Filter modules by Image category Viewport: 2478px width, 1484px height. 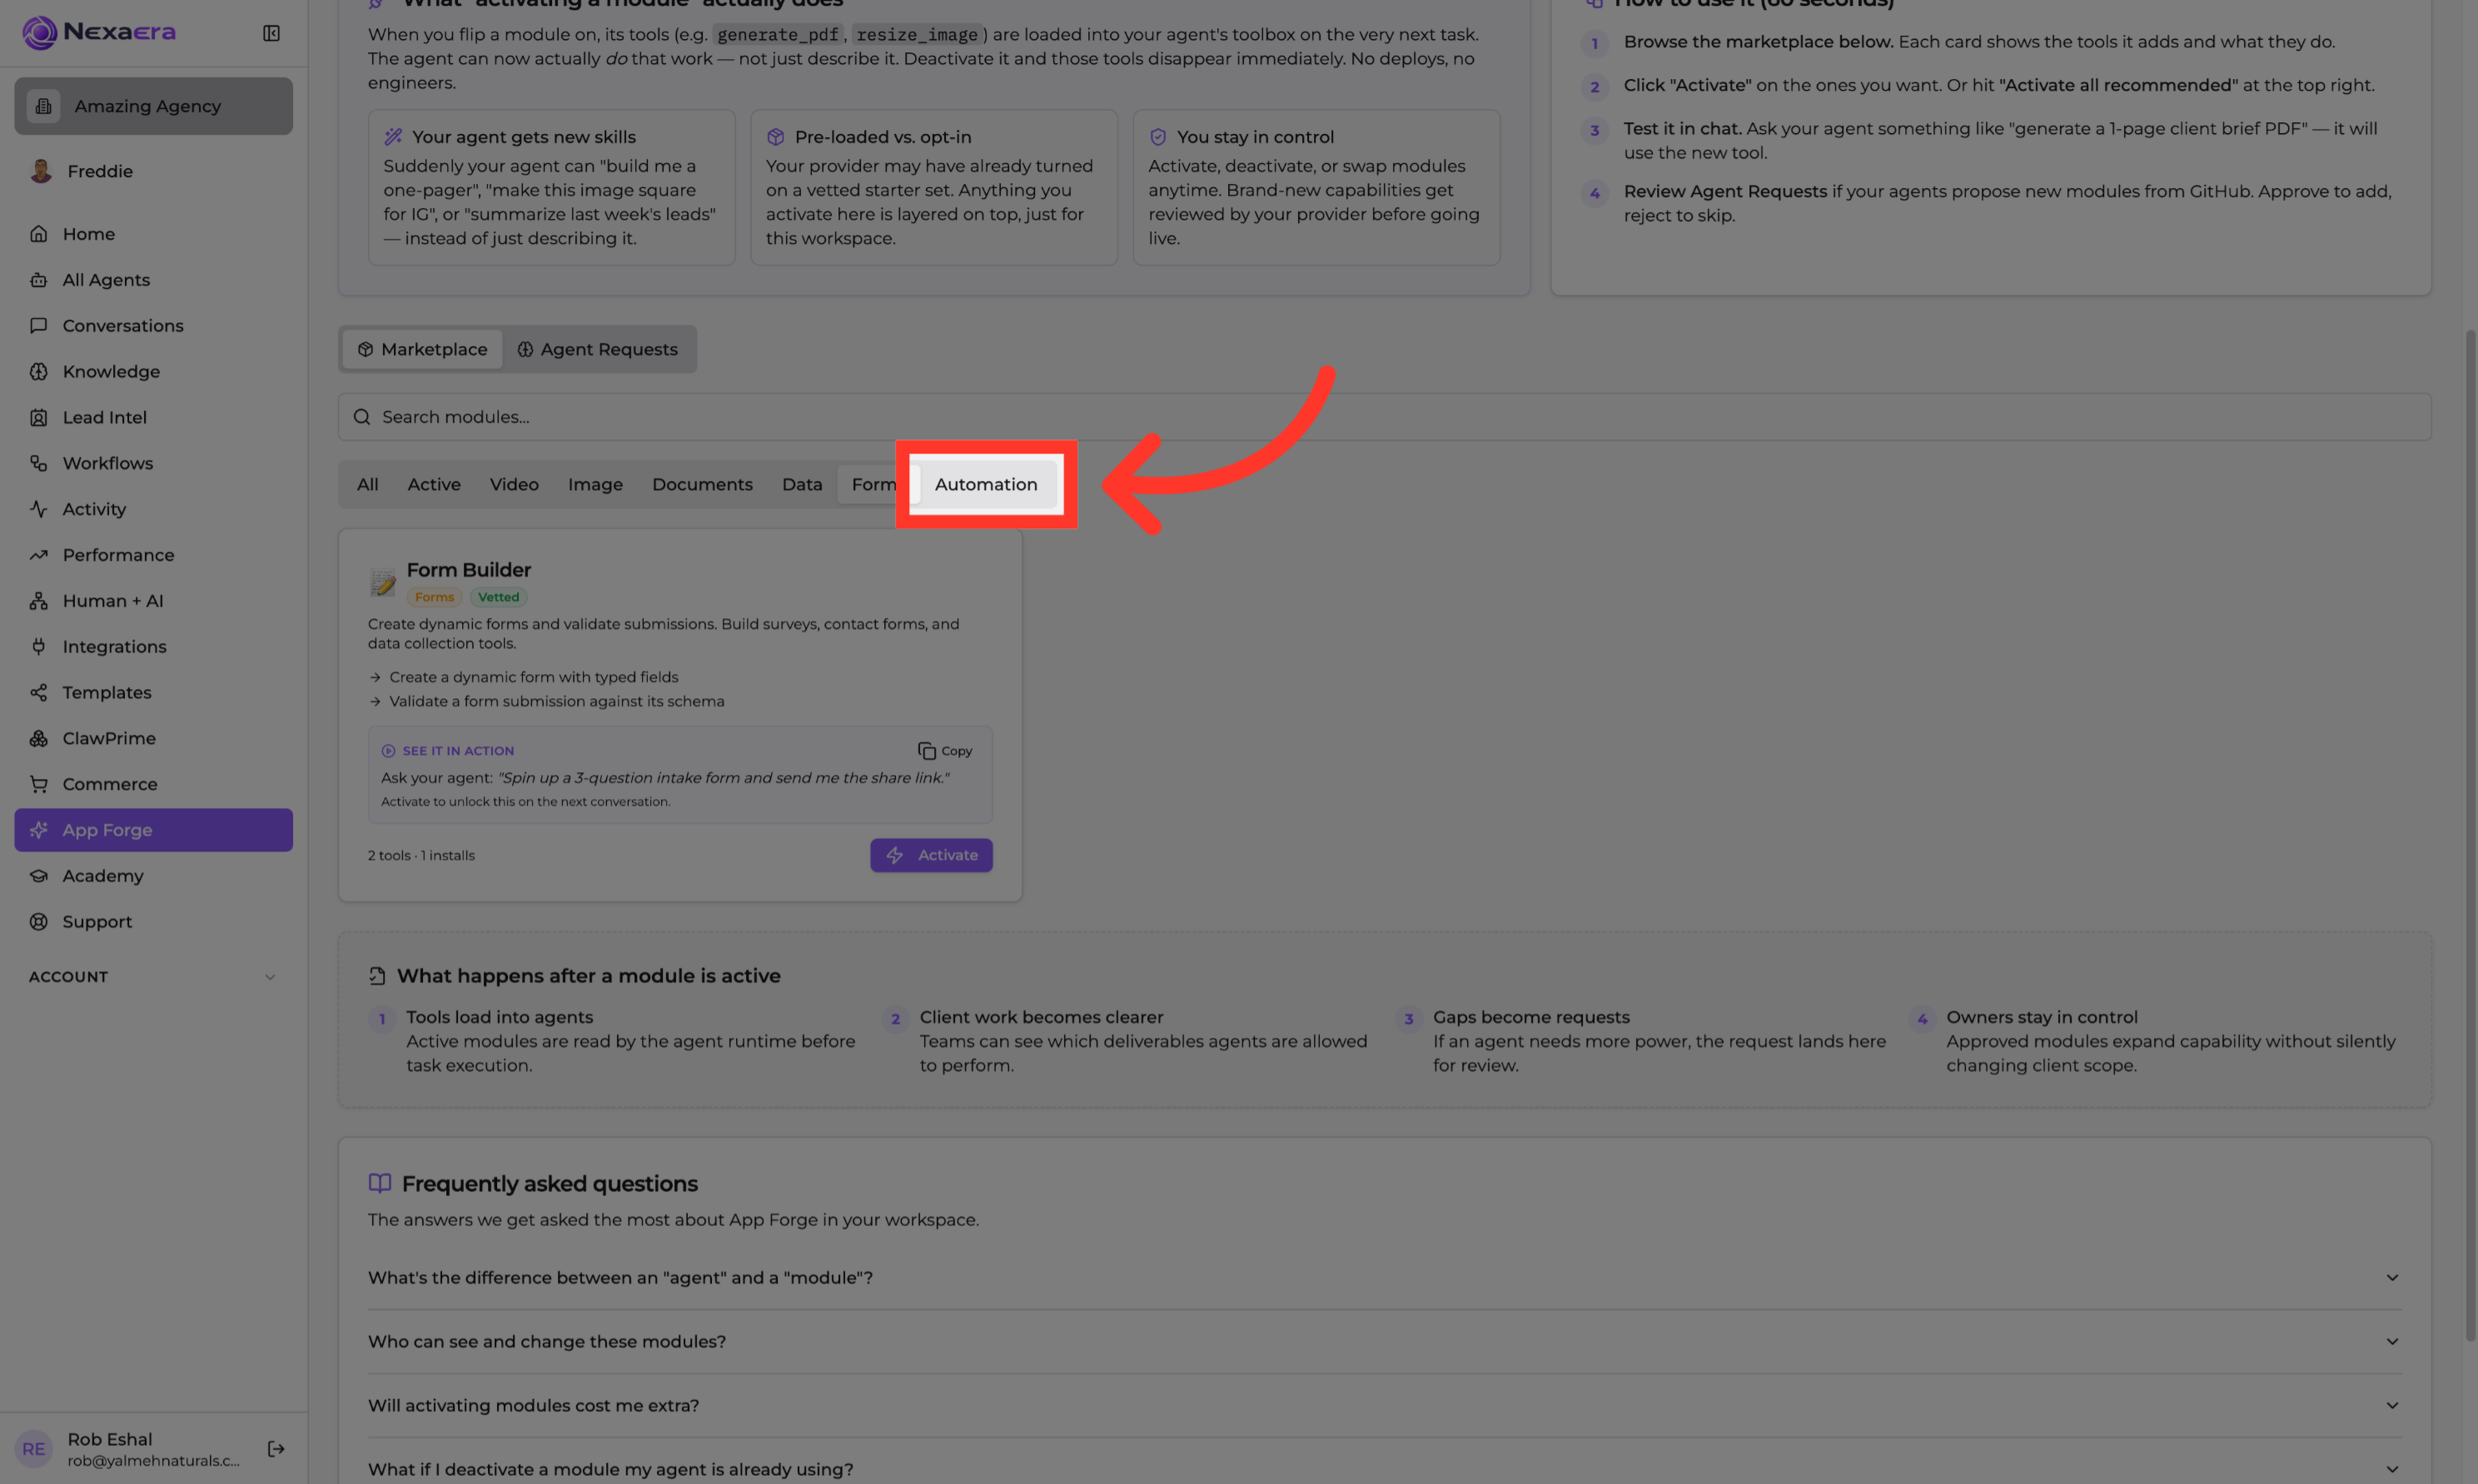tap(595, 484)
